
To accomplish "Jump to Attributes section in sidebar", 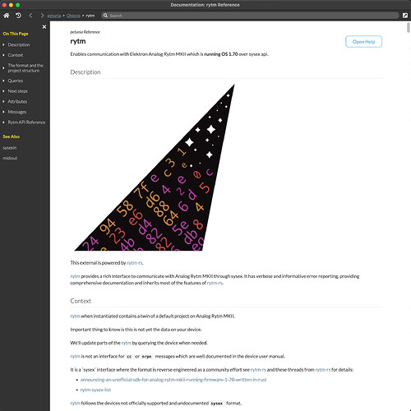I will click(x=17, y=102).
